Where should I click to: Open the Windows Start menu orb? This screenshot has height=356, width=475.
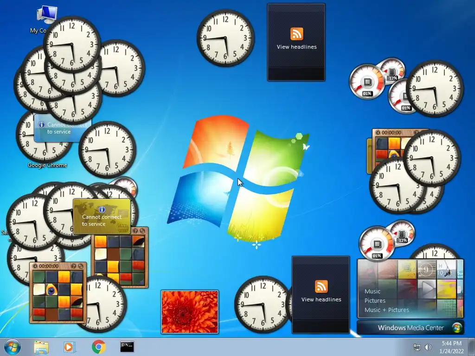[x=13, y=347]
